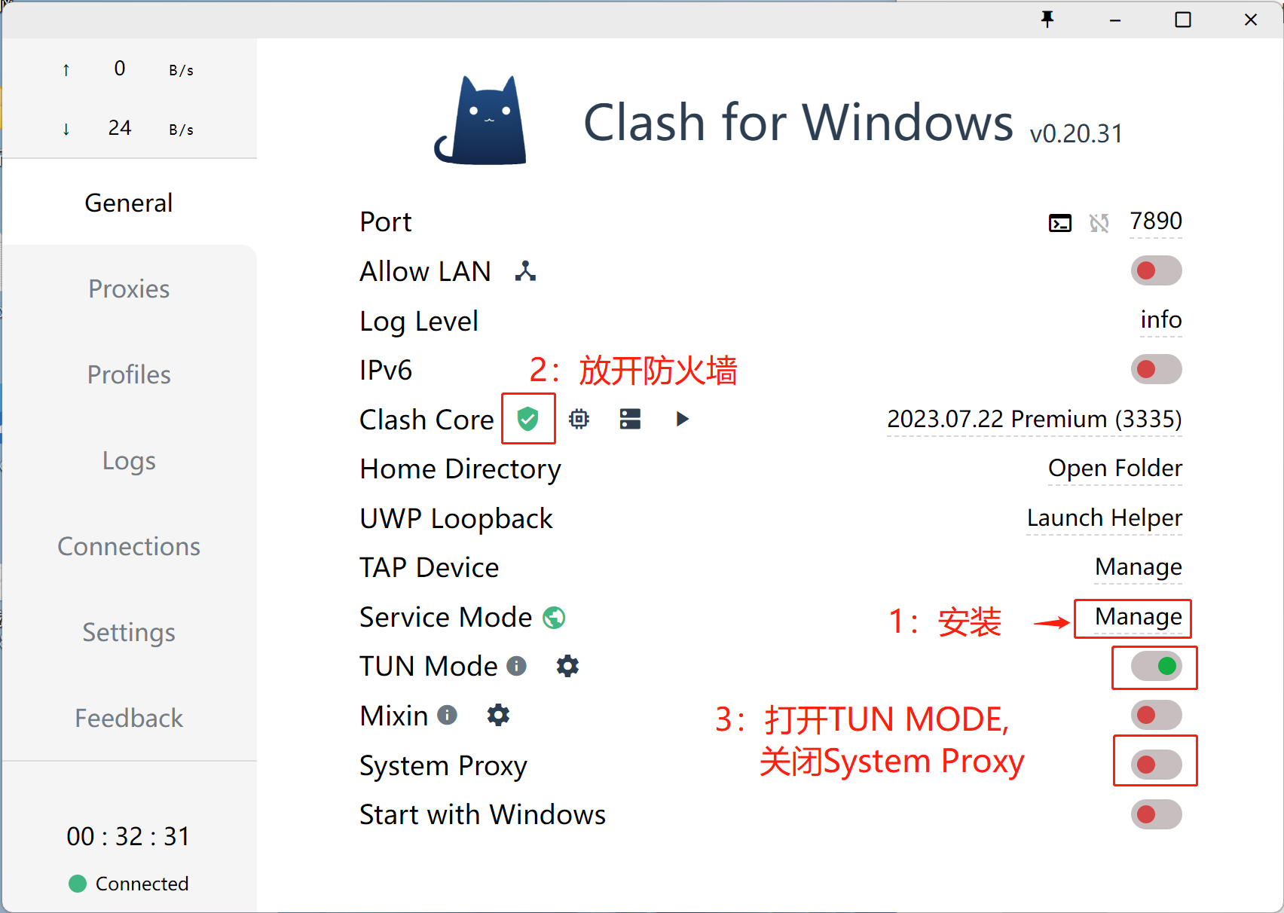Image resolution: width=1284 pixels, height=913 pixels.
Task: Click the System Proxy label
Action: click(x=444, y=765)
